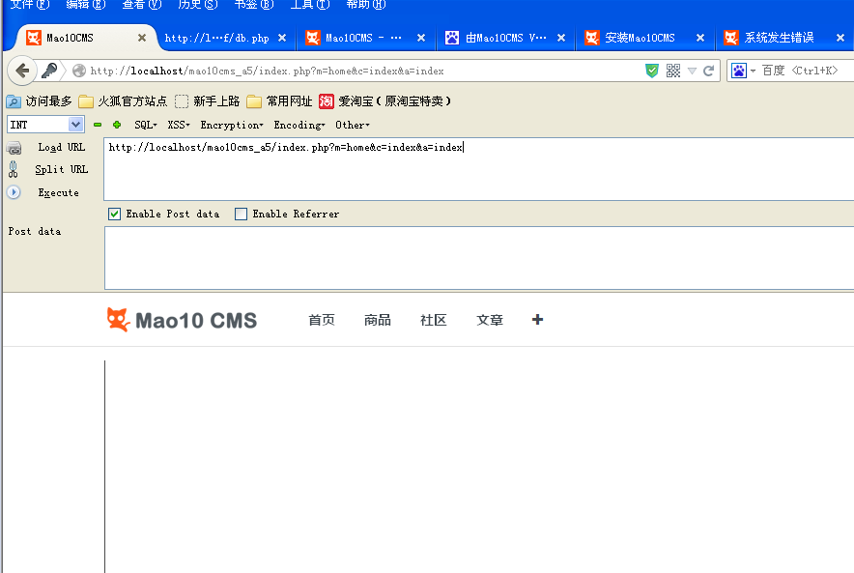
Task: Click the Split URL scissors icon
Action: pos(14,169)
